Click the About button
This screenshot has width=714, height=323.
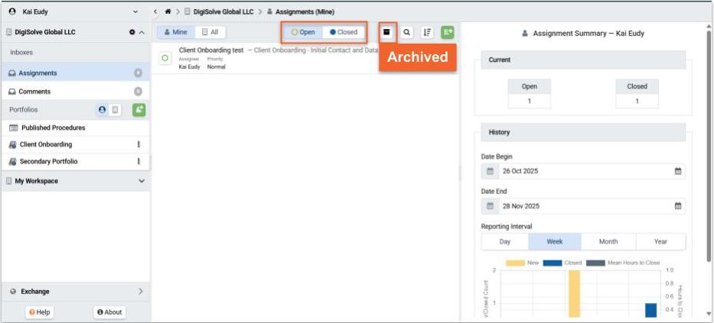click(109, 312)
